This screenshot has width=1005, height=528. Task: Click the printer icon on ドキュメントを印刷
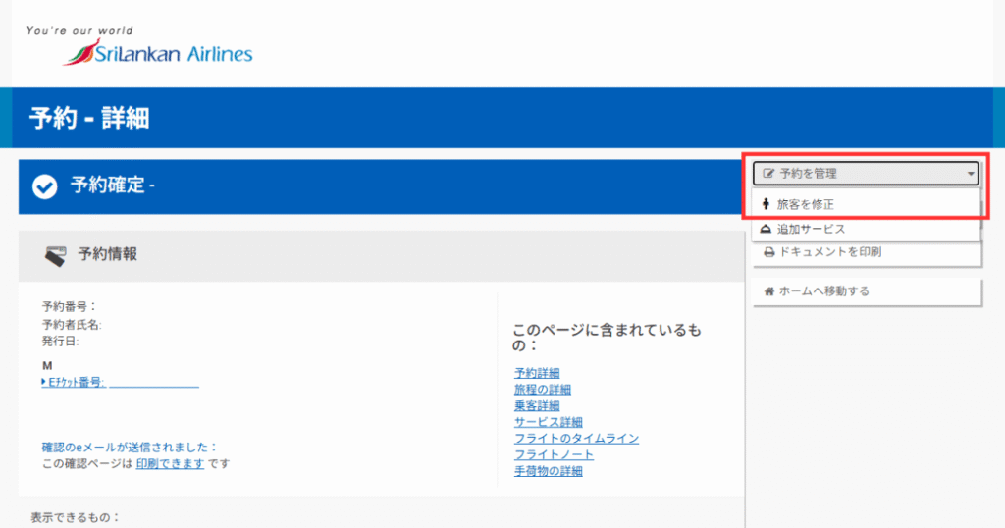(769, 252)
